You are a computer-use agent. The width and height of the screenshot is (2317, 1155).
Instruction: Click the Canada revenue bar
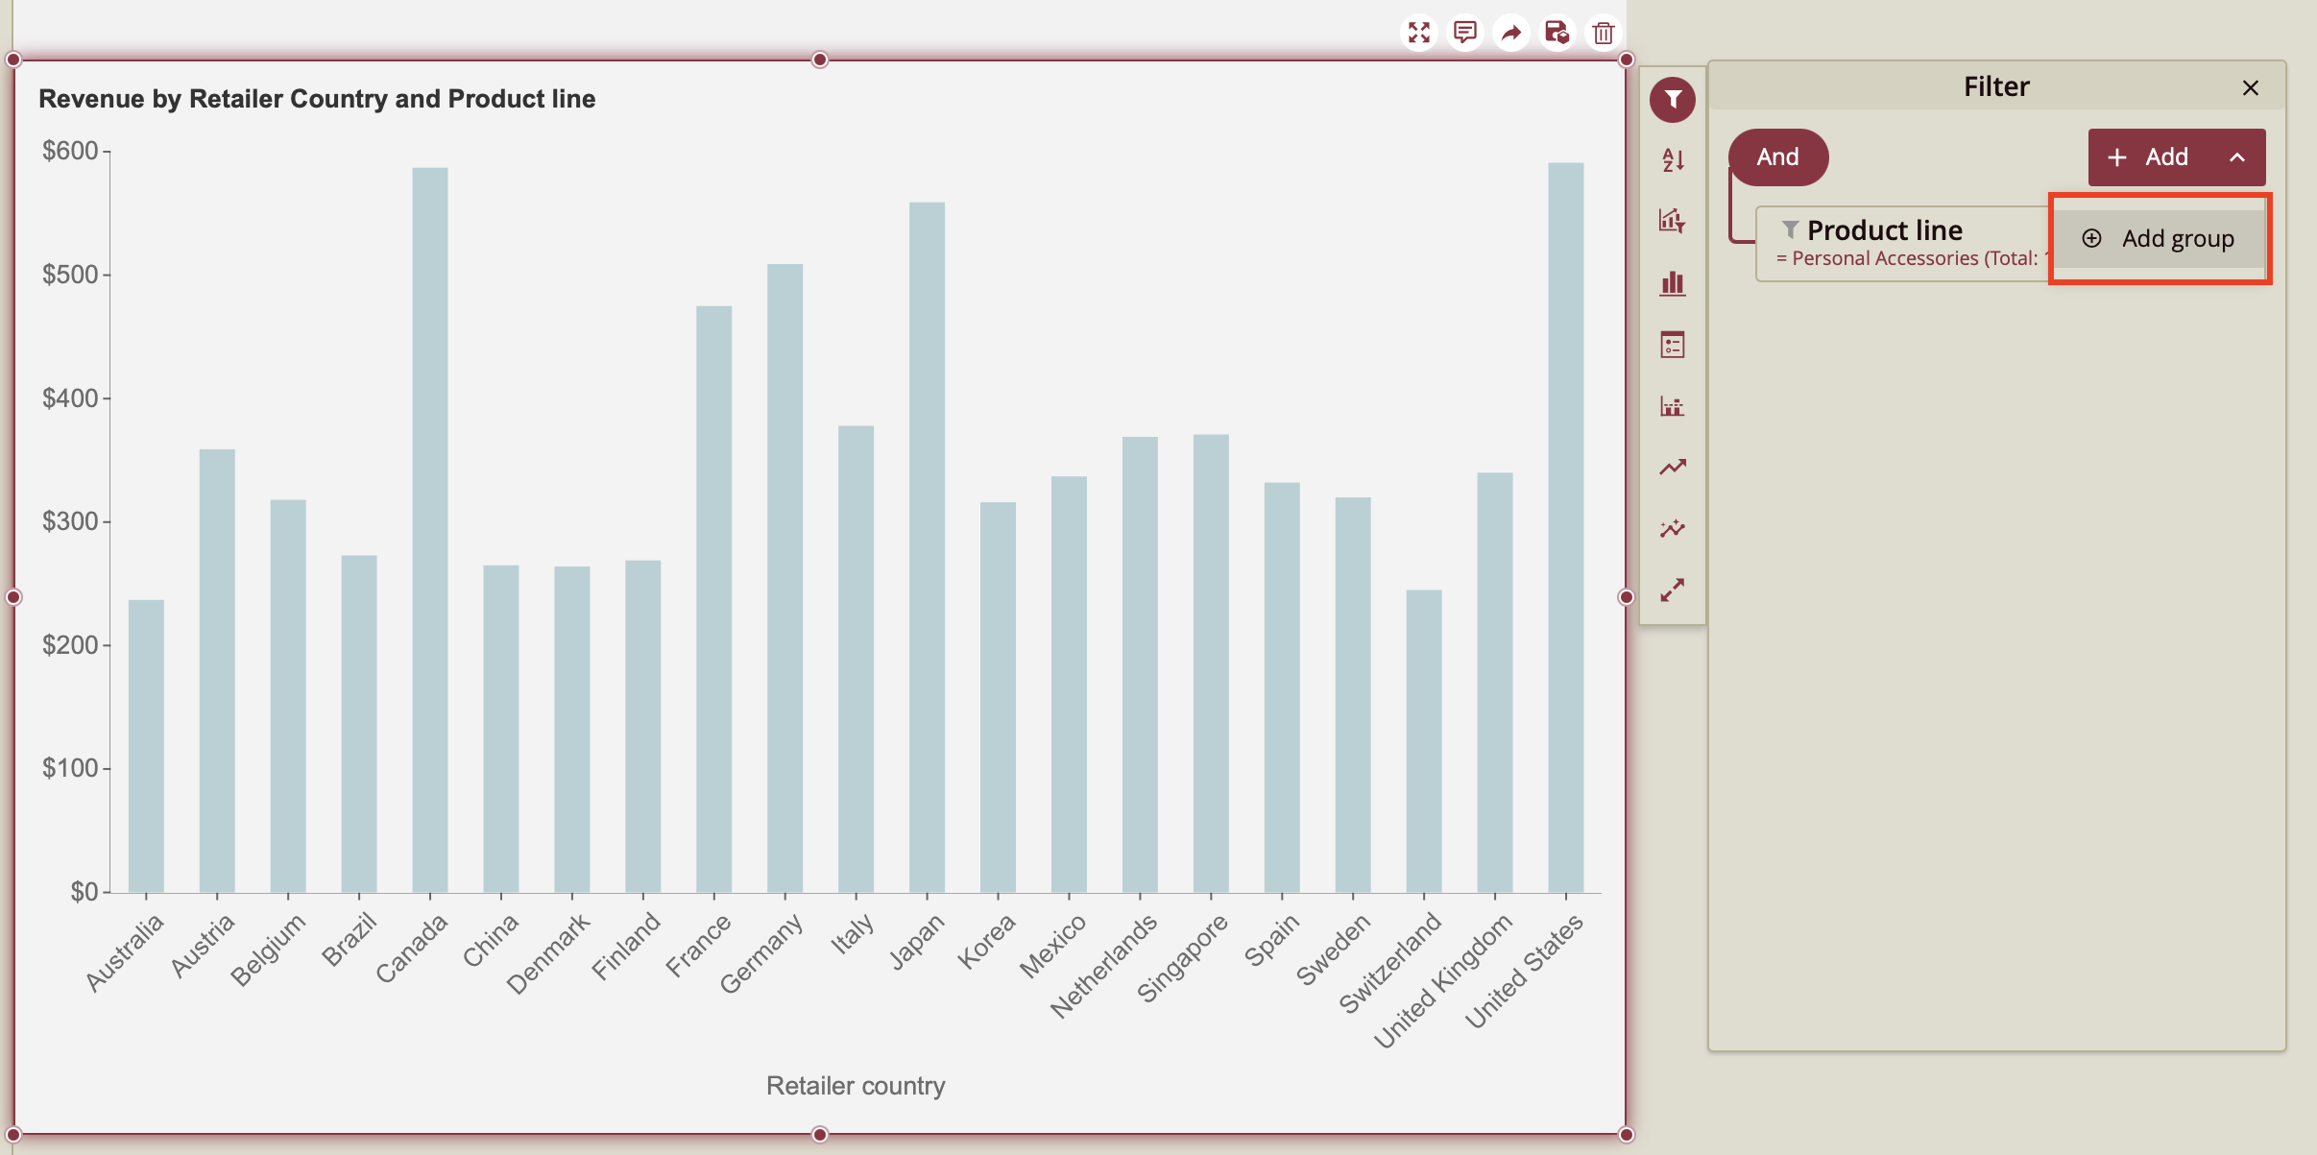(430, 530)
